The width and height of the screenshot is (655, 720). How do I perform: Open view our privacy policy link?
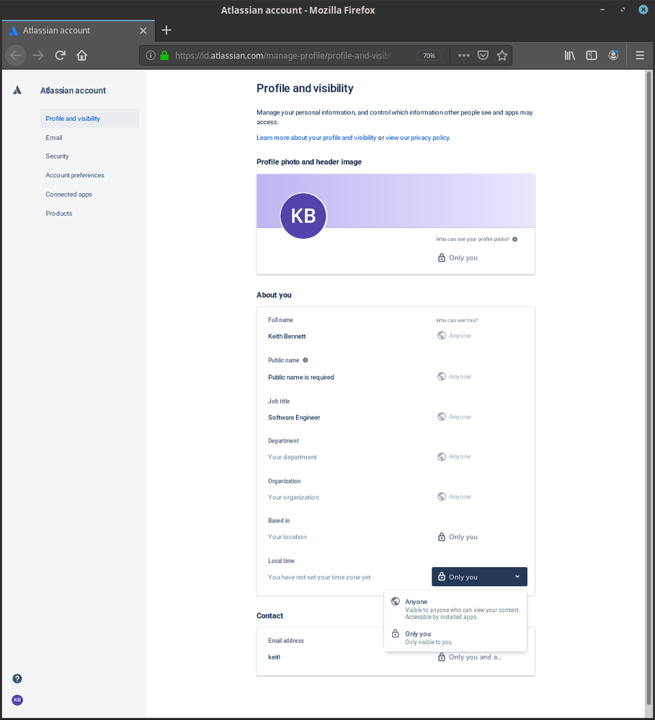[417, 138]
